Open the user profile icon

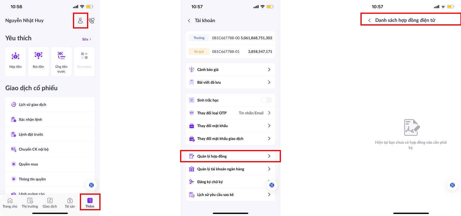(x=80, y=21)
